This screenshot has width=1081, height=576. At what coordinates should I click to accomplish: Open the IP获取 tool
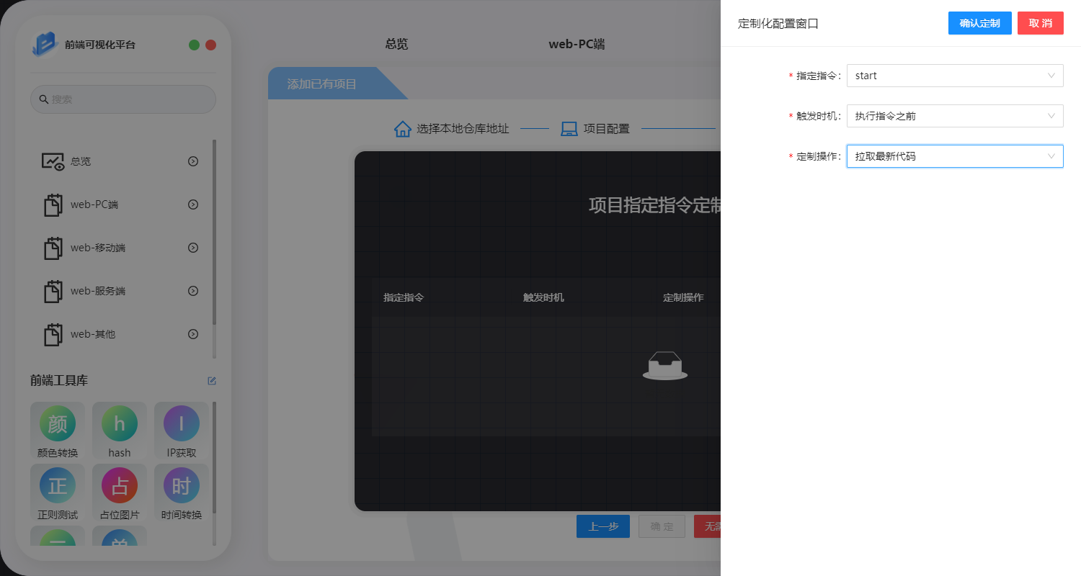pyautogui.click(x=182, y=431)
